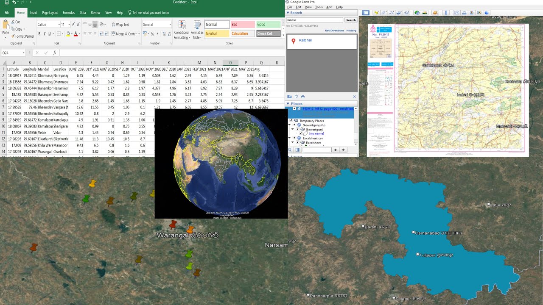Image resolution: width=543 pixels, height=305 pixels.
Task: Click the Email toolbar icon
Action: tap(457, 13)
